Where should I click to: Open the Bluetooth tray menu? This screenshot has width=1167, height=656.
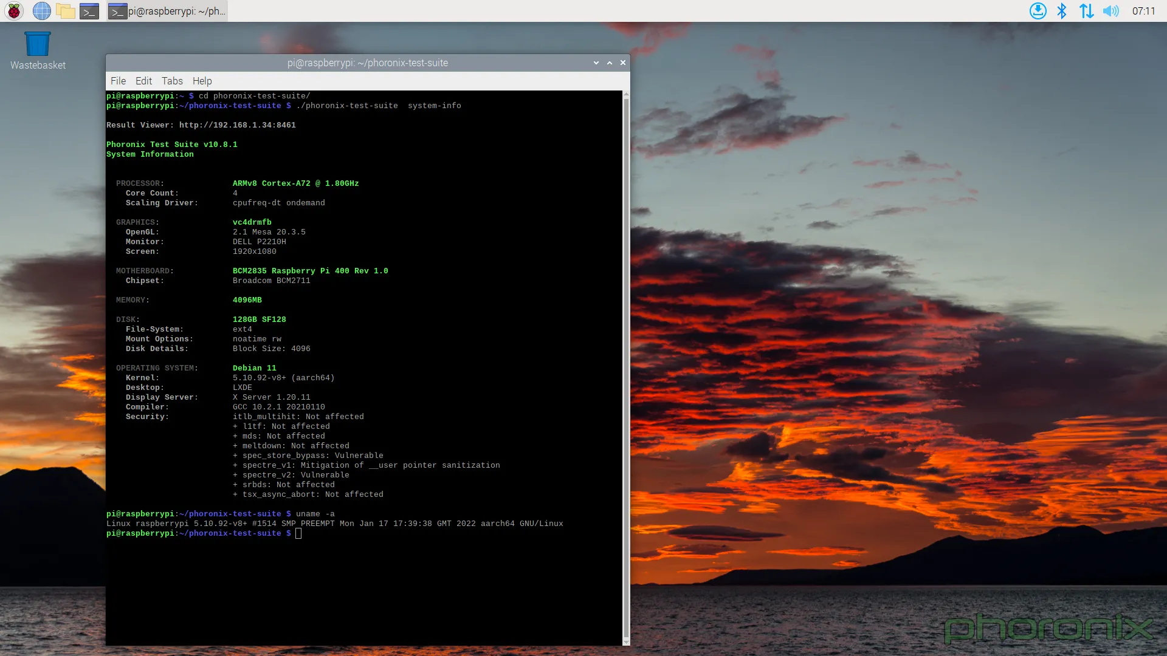[x=1062, y=11]
